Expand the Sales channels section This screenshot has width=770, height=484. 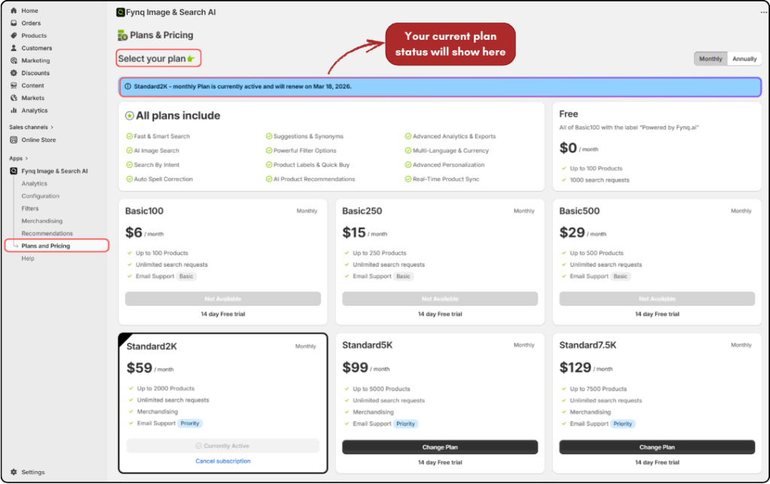[x=32, y=127]
